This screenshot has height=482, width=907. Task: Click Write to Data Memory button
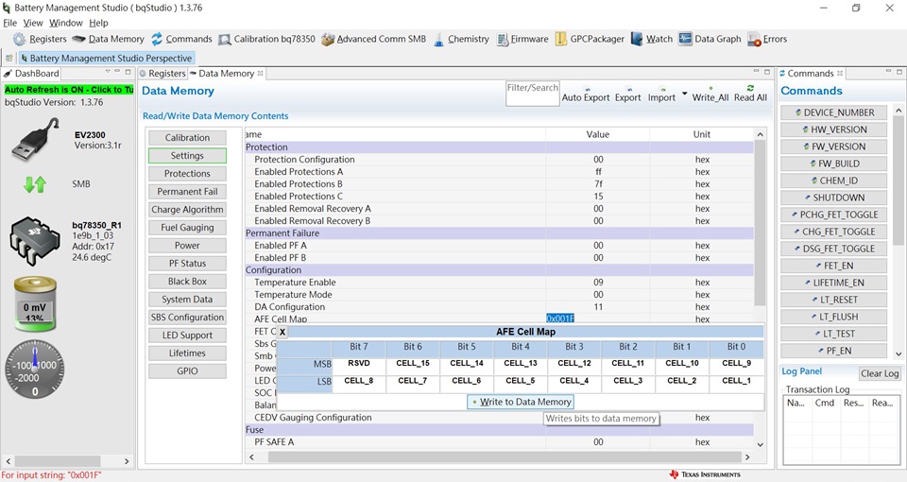[x=521, y=402]
